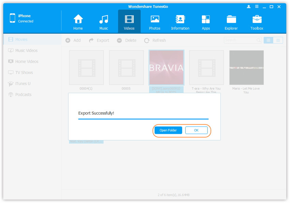Select Music Videos in sidebar
This screenshot has width=290, height=203.
(26, 50)
